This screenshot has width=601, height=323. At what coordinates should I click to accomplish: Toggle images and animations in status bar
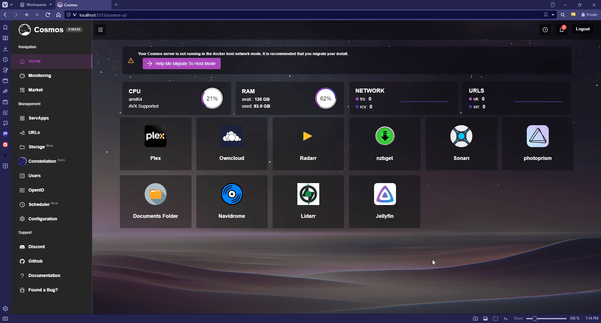coord(485,319)
